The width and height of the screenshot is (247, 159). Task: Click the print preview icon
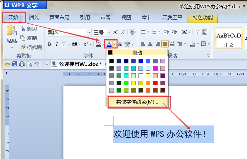pos(29,64)
